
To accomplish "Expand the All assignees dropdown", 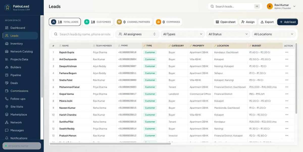I will click(x=137, y=34).
